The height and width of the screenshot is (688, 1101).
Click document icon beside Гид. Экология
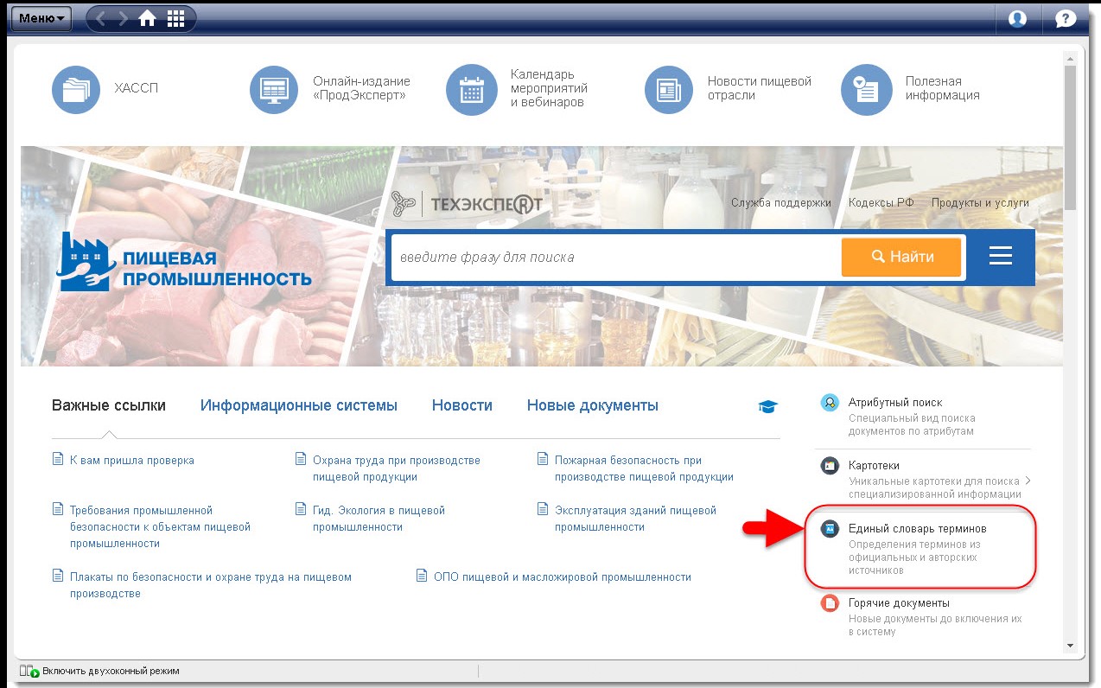pyautogui.click(x=301, y=509)
